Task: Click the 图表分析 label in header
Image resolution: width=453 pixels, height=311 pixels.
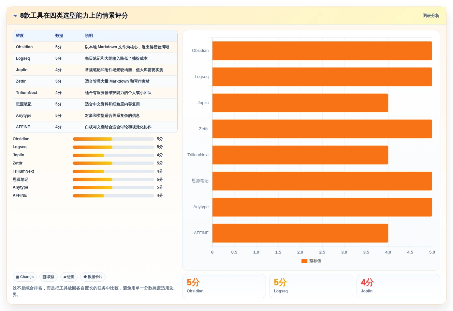Action: point(431,16)
